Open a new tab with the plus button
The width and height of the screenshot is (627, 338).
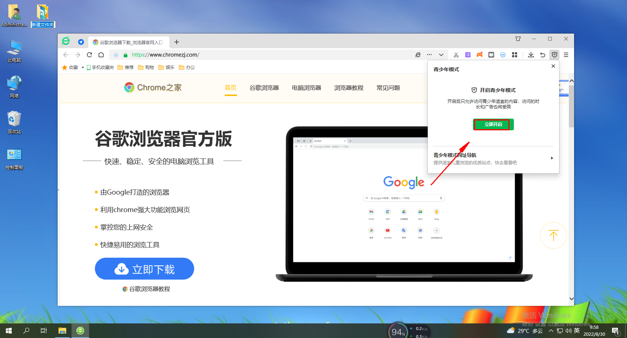click(x=177, y=42)
